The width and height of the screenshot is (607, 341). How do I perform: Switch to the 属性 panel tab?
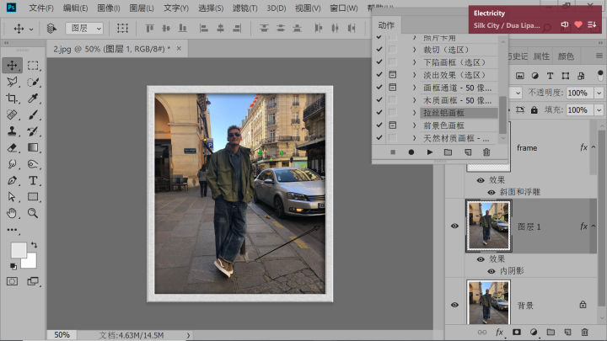pos(541,57)
